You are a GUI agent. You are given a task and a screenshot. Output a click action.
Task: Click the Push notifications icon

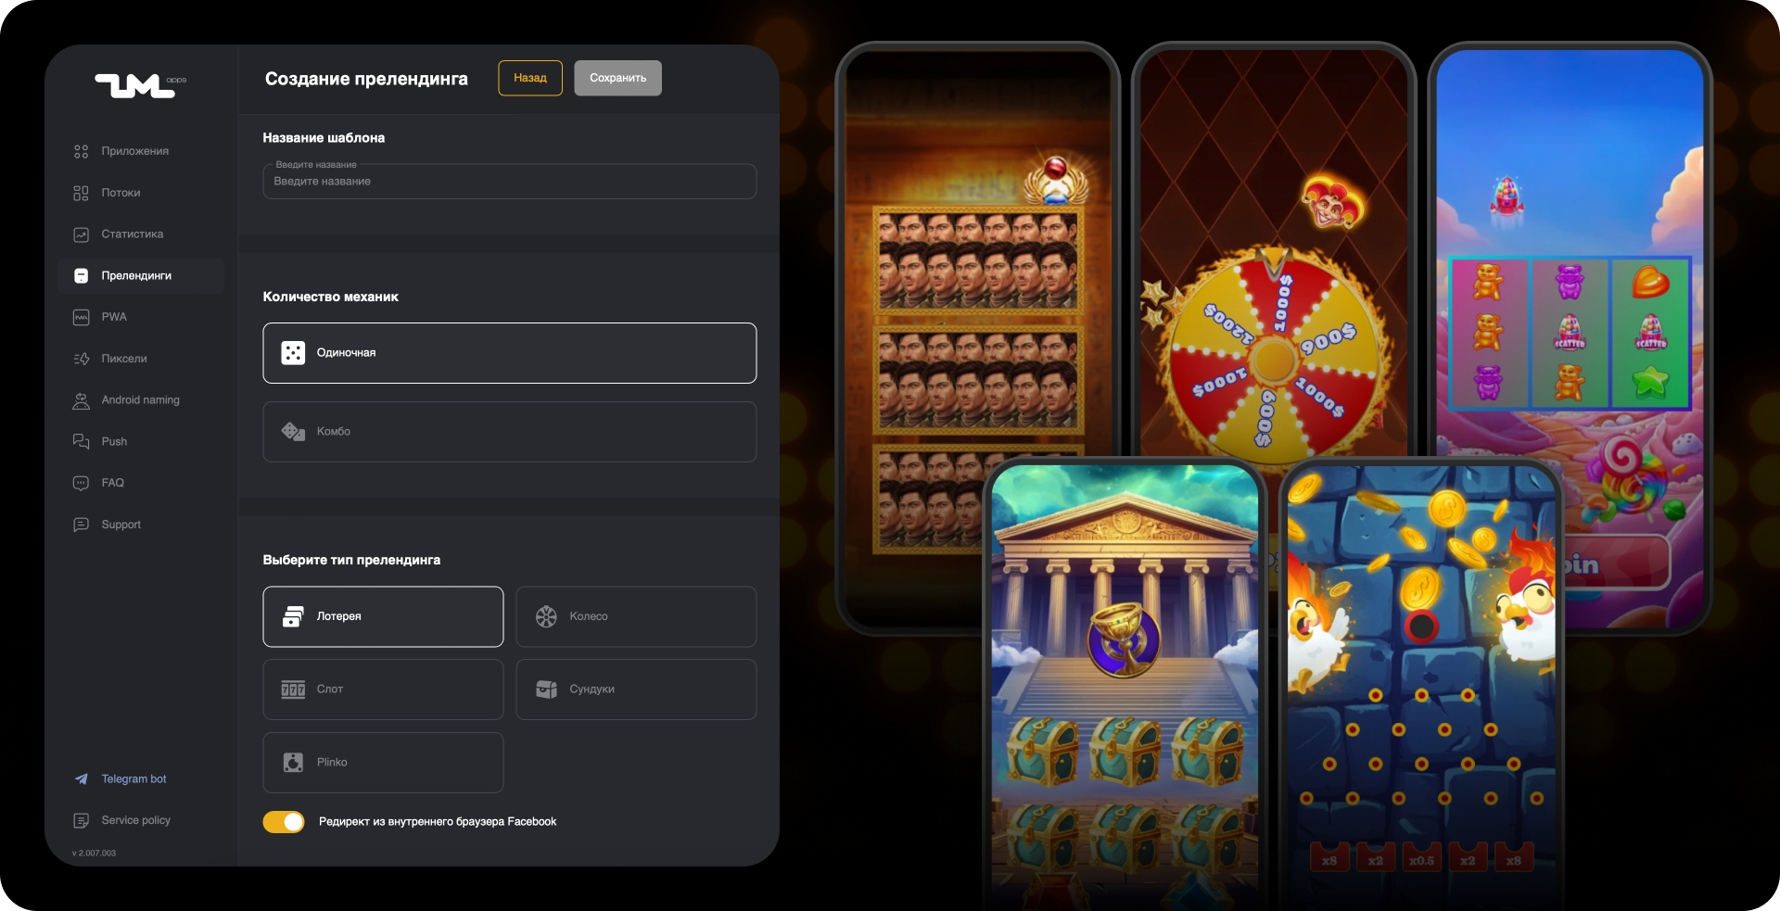tap(81, 441)
